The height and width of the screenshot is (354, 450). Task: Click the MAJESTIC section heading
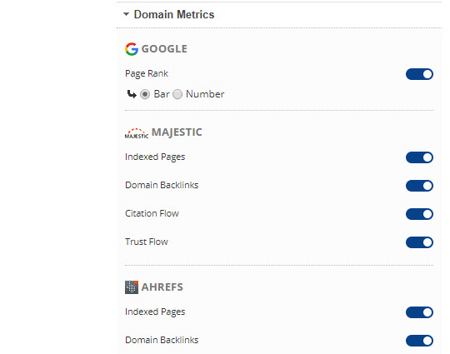(177, 132)
